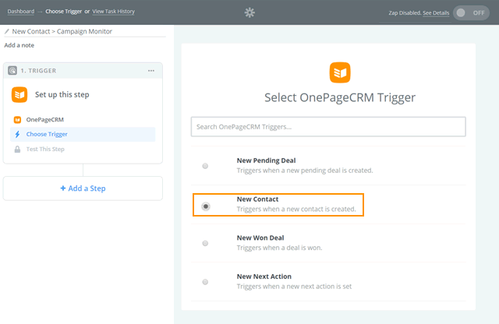Toggle the Zap OFF switch on
Viewport: 499px width, 324px height.
[471, 12]
